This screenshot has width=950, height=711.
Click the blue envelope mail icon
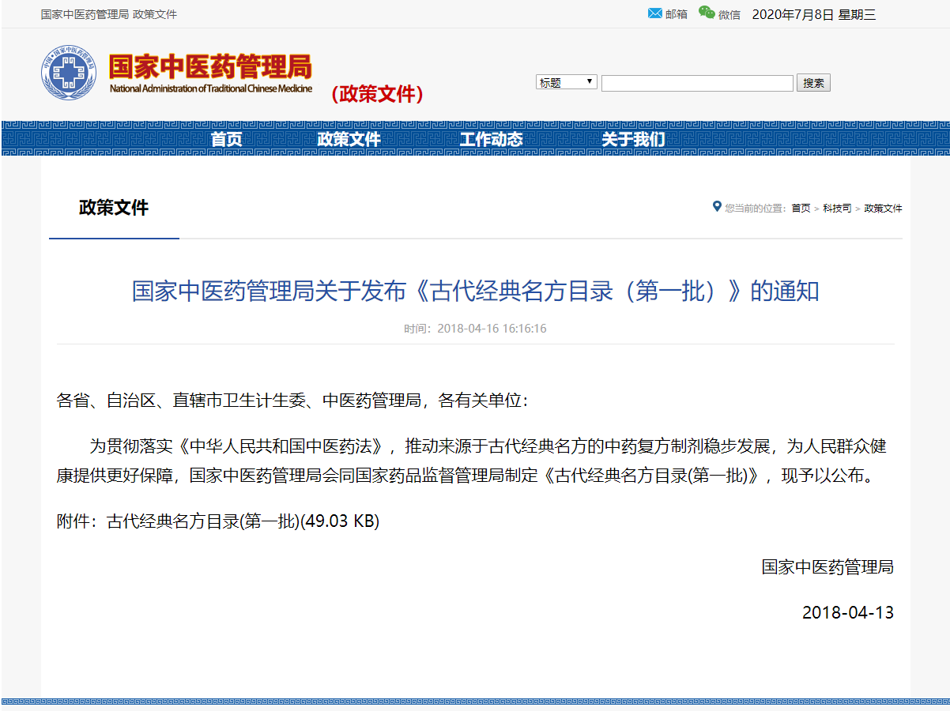[x=654, y=13]
